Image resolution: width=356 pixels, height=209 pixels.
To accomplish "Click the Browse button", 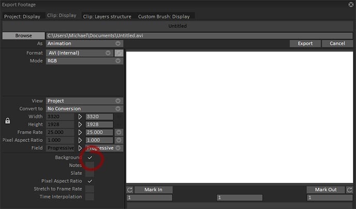I will pyautogui.click(x=24, y=36).
